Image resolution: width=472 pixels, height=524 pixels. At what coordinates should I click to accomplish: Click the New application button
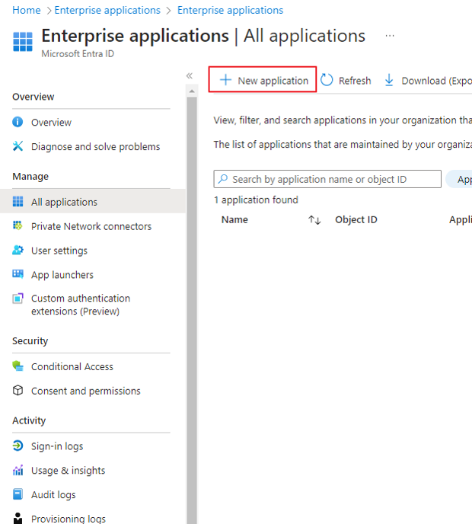tap(263, 80)
